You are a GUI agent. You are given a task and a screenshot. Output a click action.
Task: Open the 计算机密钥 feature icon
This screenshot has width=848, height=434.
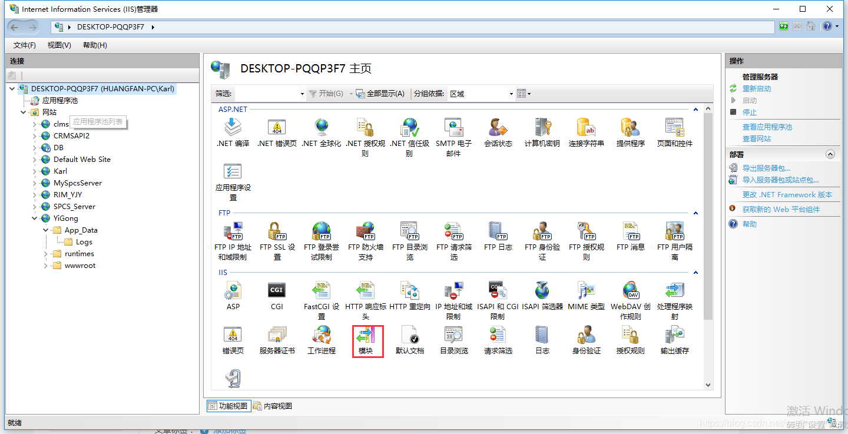point(542,133)
